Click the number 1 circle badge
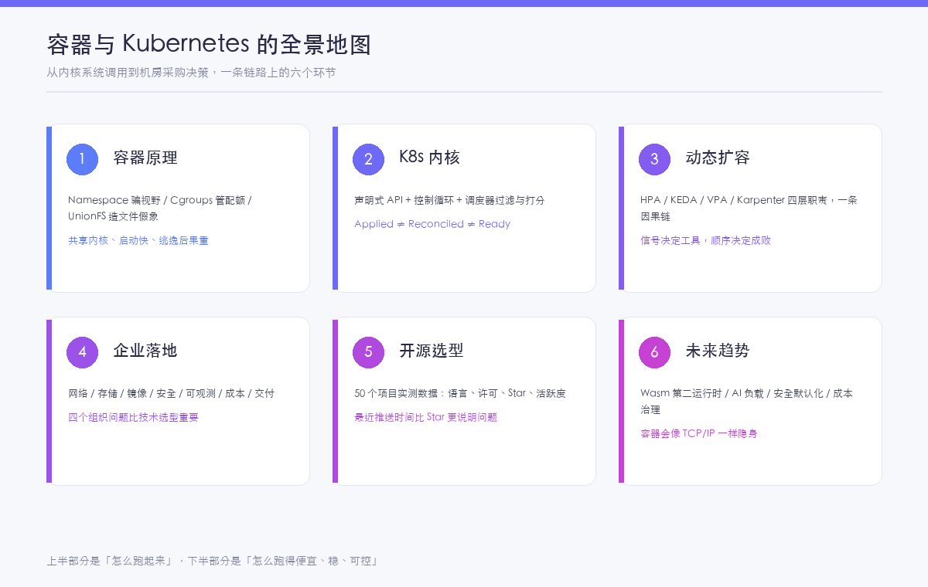The height and width of the screenshot is (587, 928). pyautogui.click(x=82, y=159)
